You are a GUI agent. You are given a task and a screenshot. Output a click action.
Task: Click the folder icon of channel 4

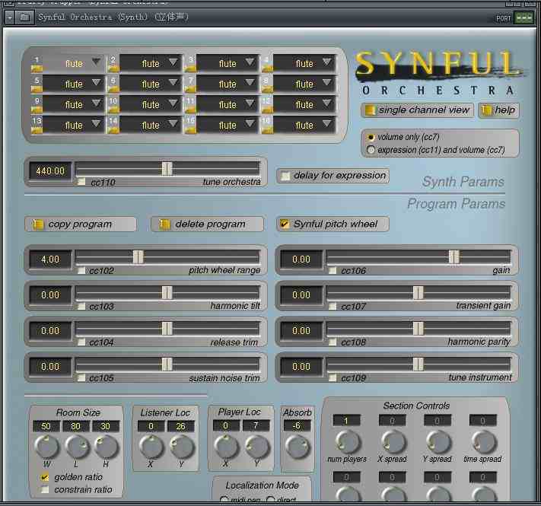267,69
